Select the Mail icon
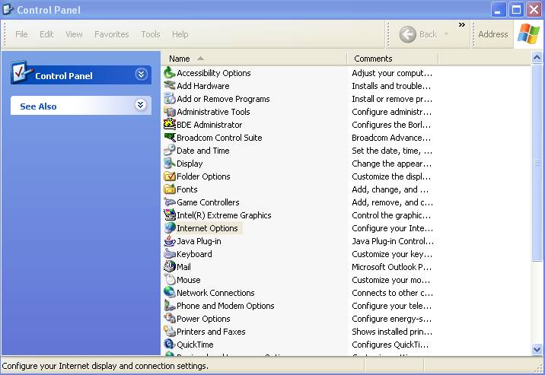Image resolution: width=545 pixels, height=375 pixels. pos(169,267)
